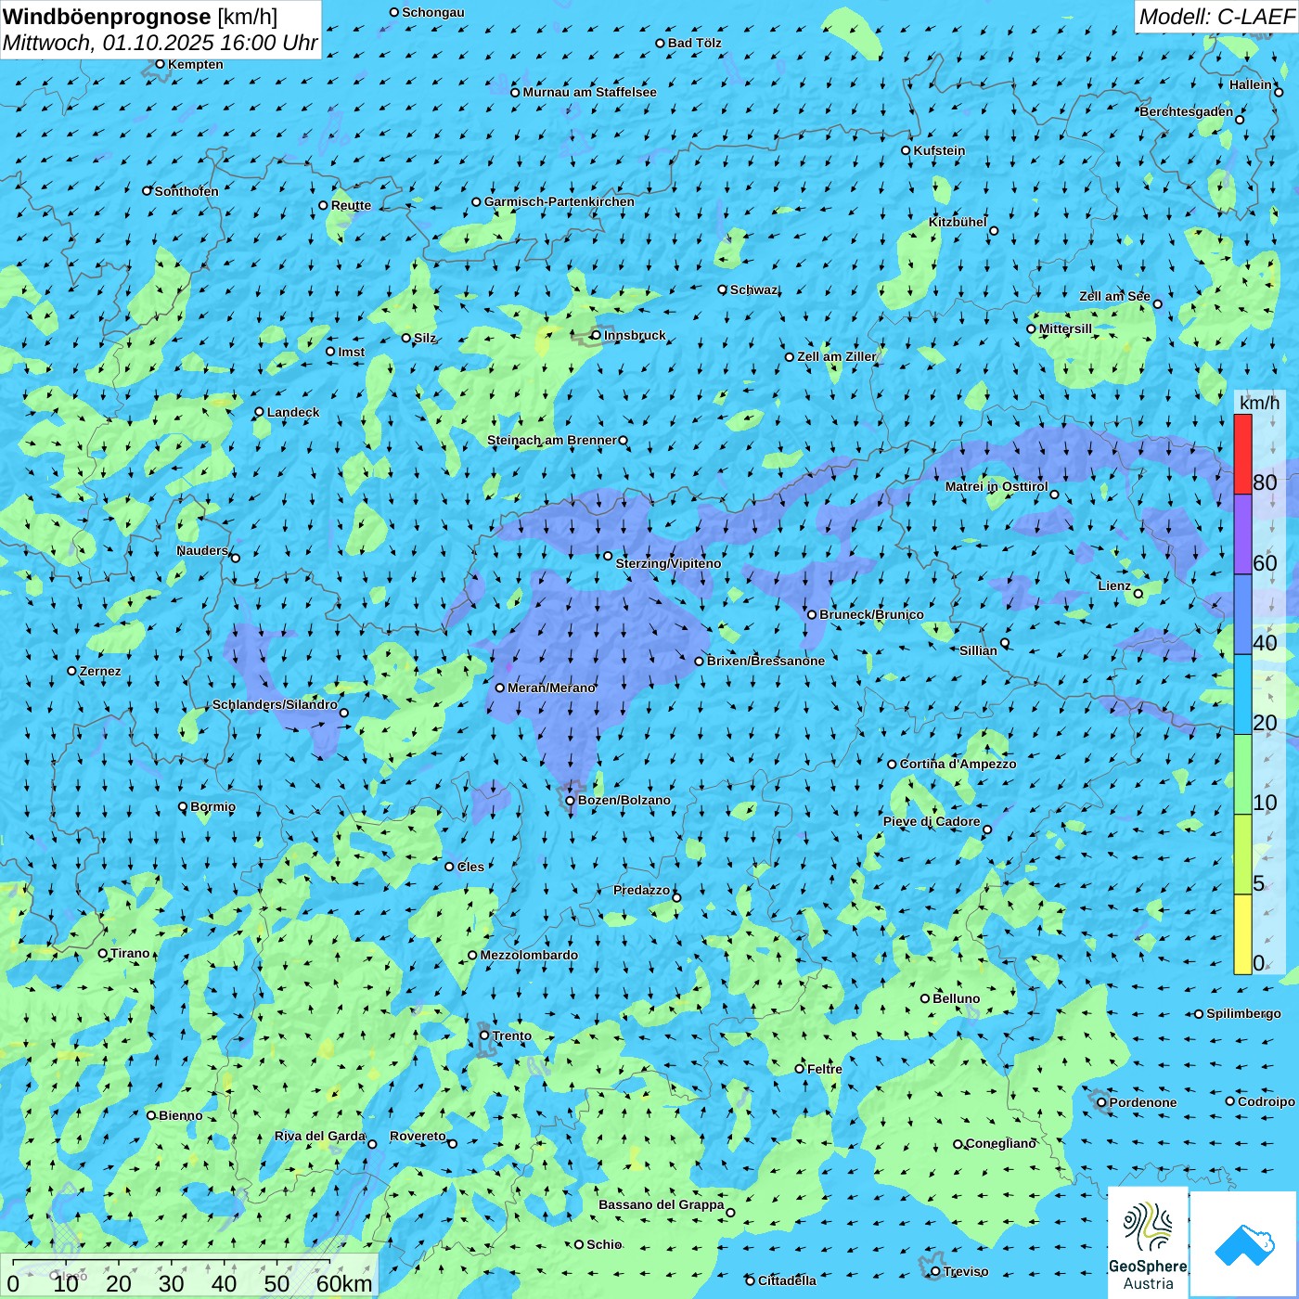The image size is (1299, 1299).
Task: Click the scale bar ruler
Action: tap(172, 1264)
